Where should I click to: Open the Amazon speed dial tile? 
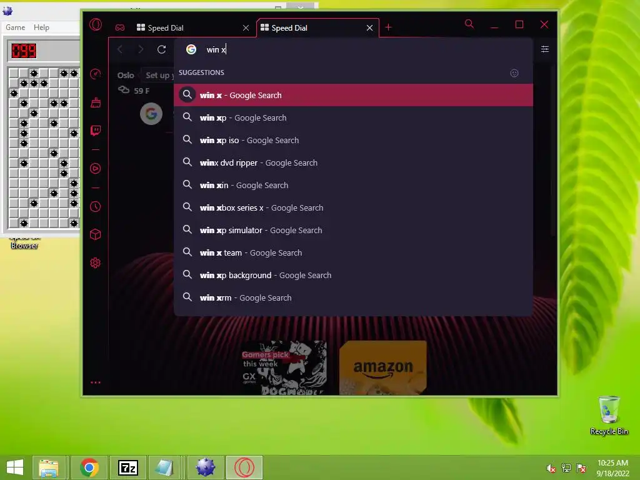pos(383,367)
